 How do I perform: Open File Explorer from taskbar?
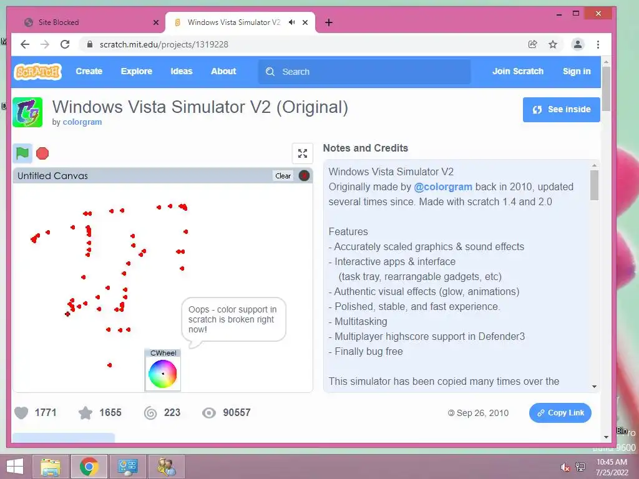coord(51,467)
